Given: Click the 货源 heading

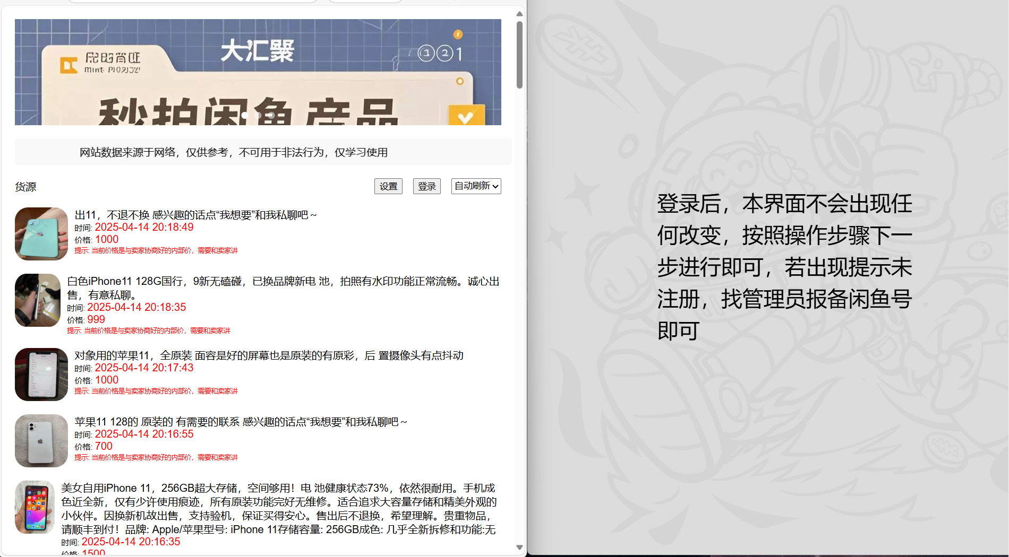Looking at the screenshot, I should [x=25, y=187].
